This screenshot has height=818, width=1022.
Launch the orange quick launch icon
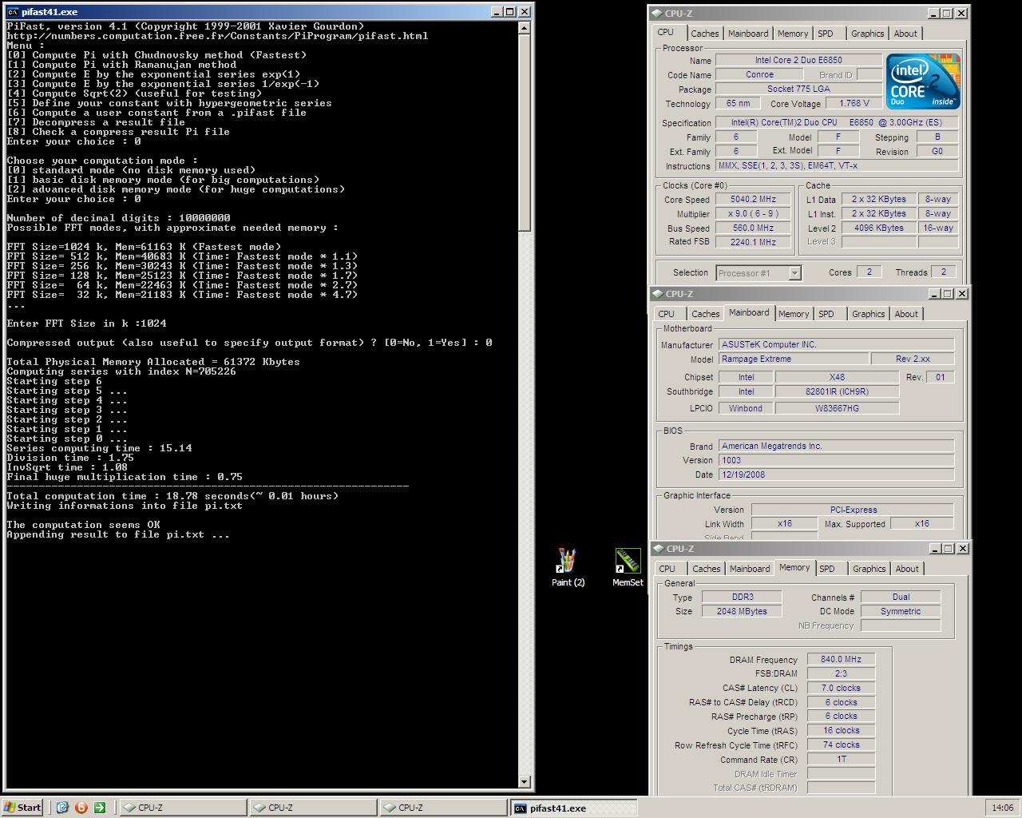(x=81, y=807)
